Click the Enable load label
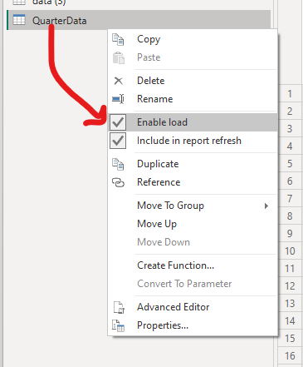This screenshot has width=303, height=367. coord(162,122)
